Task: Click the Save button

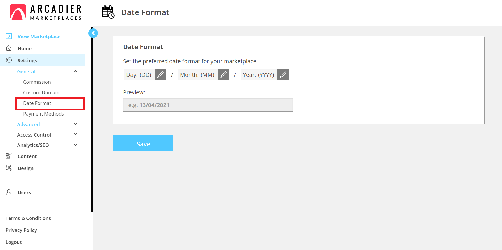Action: pyautogui.click(x=143, y=143)
